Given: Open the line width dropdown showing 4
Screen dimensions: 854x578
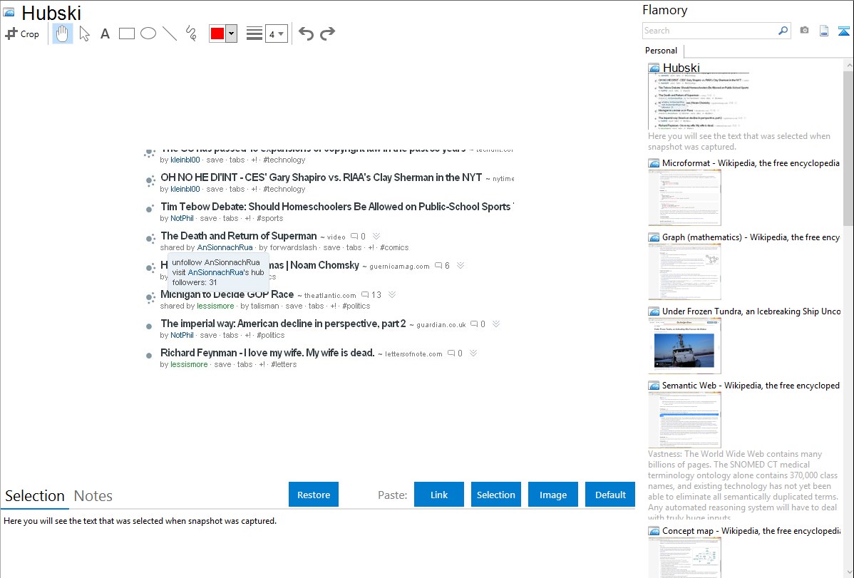Looking at the screenshot, I should pyautogui.click(x=276, y=33).
